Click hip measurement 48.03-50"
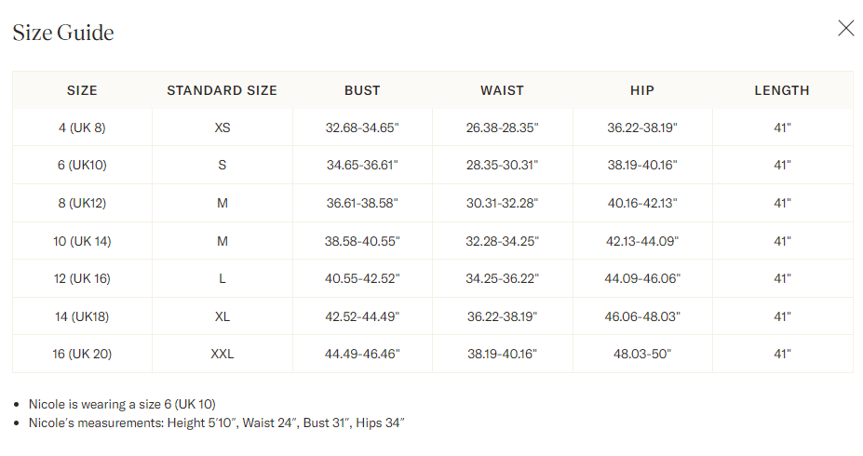Screen dimensions: 863x456 click(x=641, y=354)
